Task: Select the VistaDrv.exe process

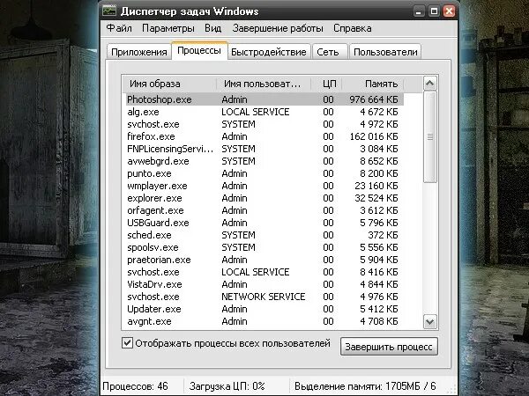Action: 264,284
